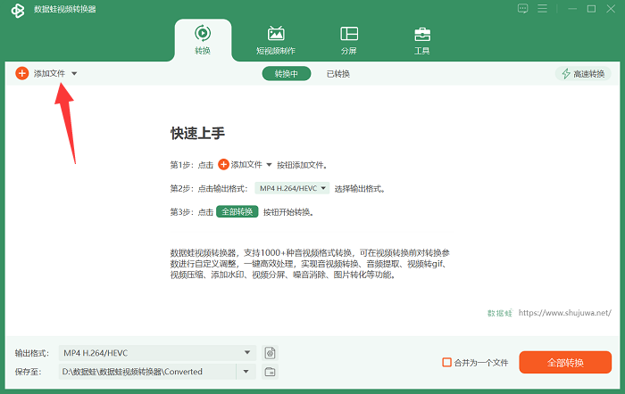The height and width of the screenshot is (394, 625).
Task: Open quick-start MP4 H.264/HEVC format dropdown
Action: 292,188
